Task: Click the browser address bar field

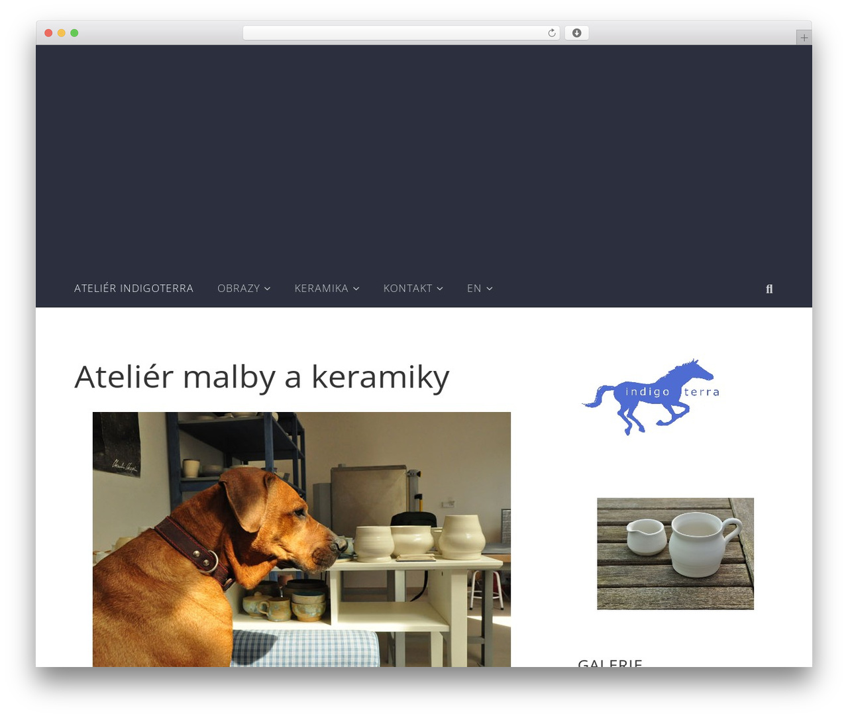Action: [x=401, y=33]
